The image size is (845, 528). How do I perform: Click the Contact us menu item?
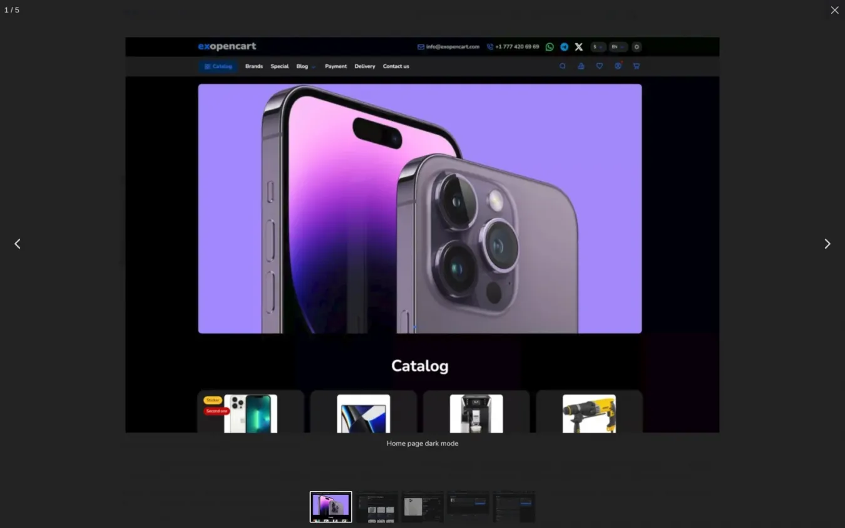(396, 66)
